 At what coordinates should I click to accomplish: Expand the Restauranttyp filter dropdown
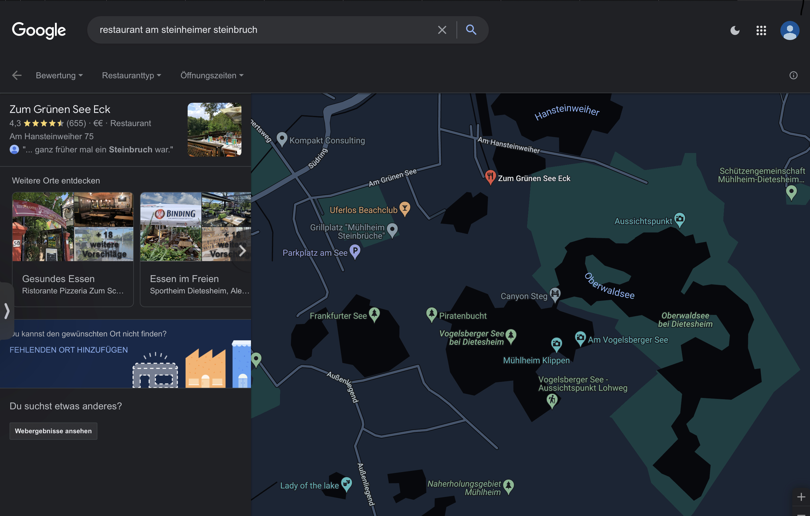(131, 75)
